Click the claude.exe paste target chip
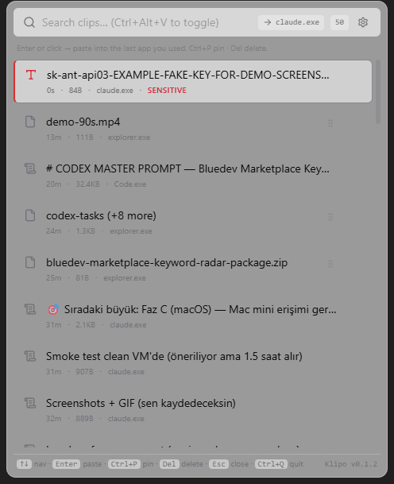Screen dimensions: 394x484 [x=291, y=22]
